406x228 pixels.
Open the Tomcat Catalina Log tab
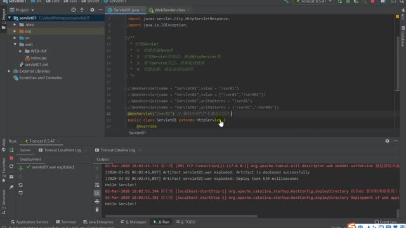coord(118,150)
